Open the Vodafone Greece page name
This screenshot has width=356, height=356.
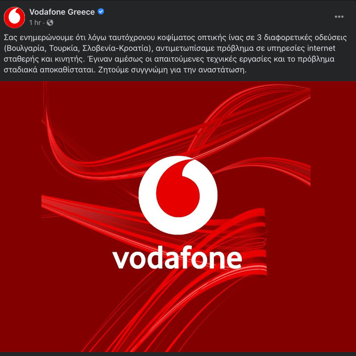point(62,12)
